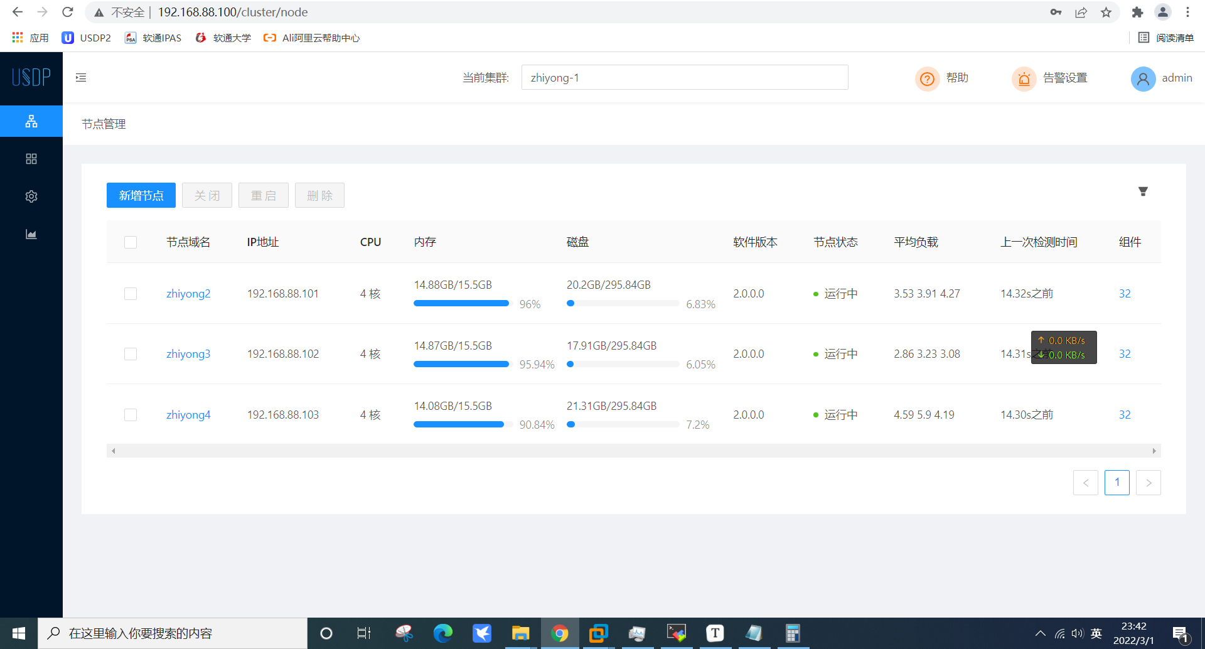Select the checkbox for node zhiyong2
The width and height of the screenshot is (1205, 649).
coord(131,293)
